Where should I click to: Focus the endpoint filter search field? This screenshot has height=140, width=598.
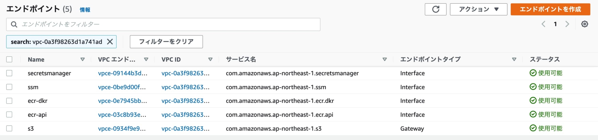[x=169, y=24]
